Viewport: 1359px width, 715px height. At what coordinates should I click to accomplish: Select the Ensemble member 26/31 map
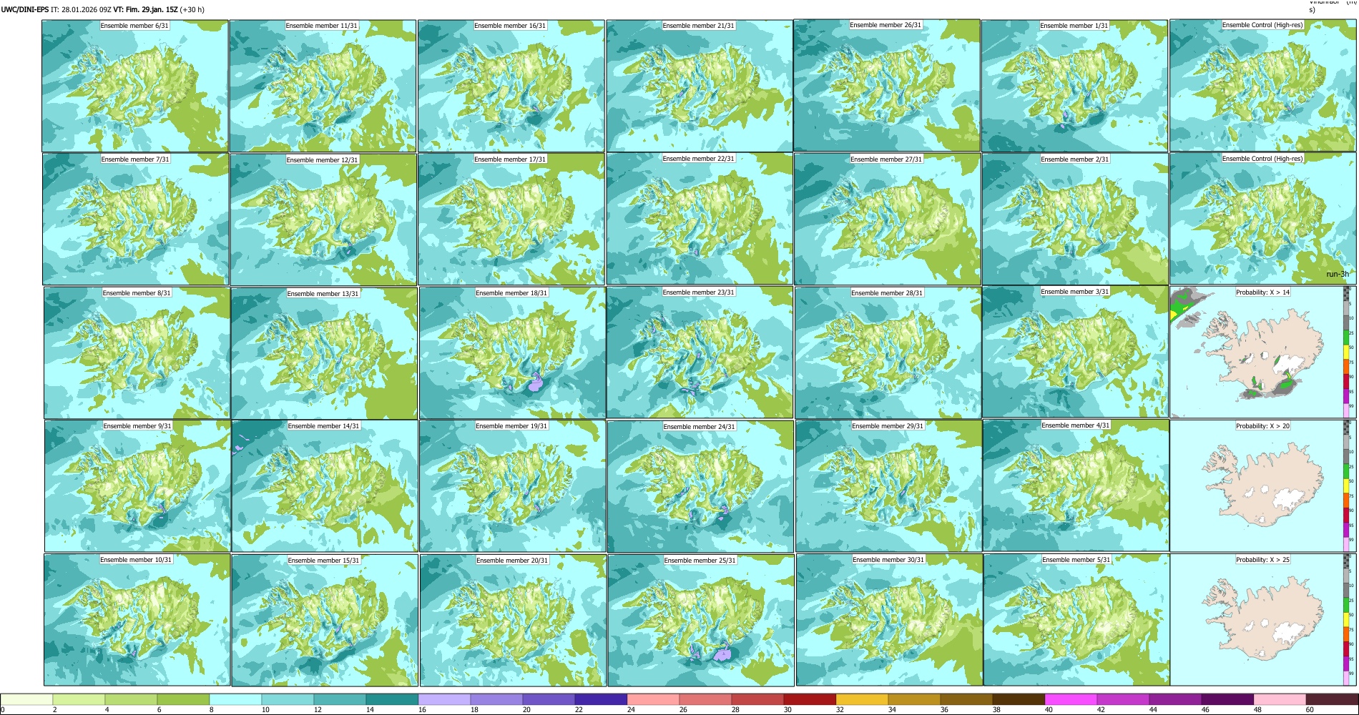click(x=887, y=85)
